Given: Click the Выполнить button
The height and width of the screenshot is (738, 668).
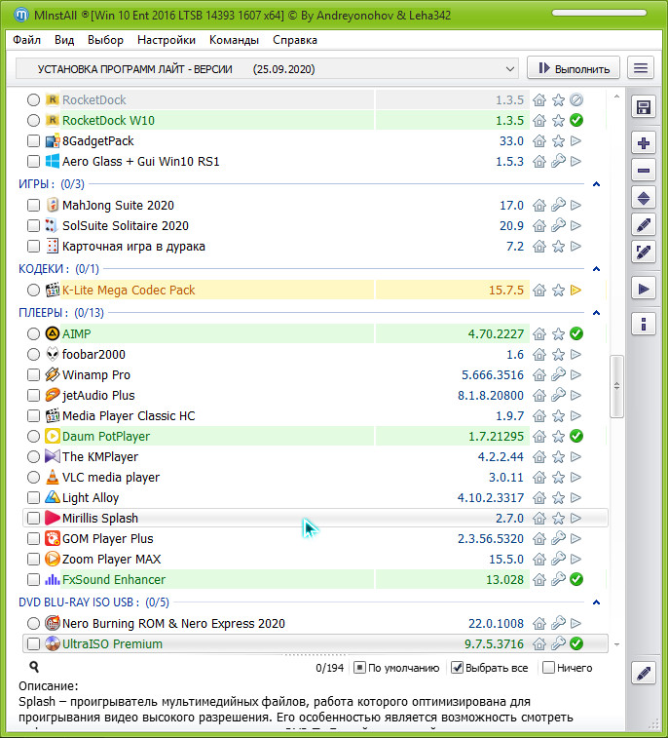Looking at the screenshot, I should [x=574, y=68].
